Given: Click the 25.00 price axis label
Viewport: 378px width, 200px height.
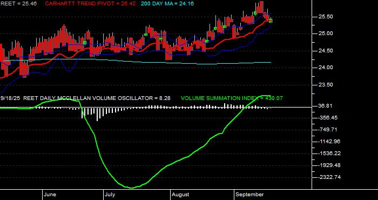Looking at the screenshot, I should (x=326, y=34).
